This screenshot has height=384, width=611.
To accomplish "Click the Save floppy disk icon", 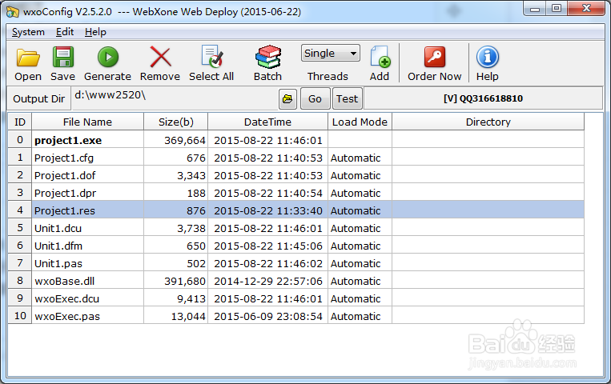I will [x=62, y=58].
